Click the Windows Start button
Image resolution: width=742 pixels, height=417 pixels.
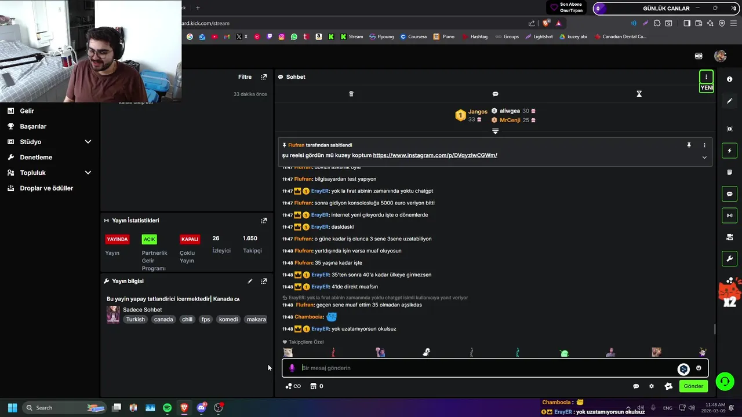tap(12, 408)
